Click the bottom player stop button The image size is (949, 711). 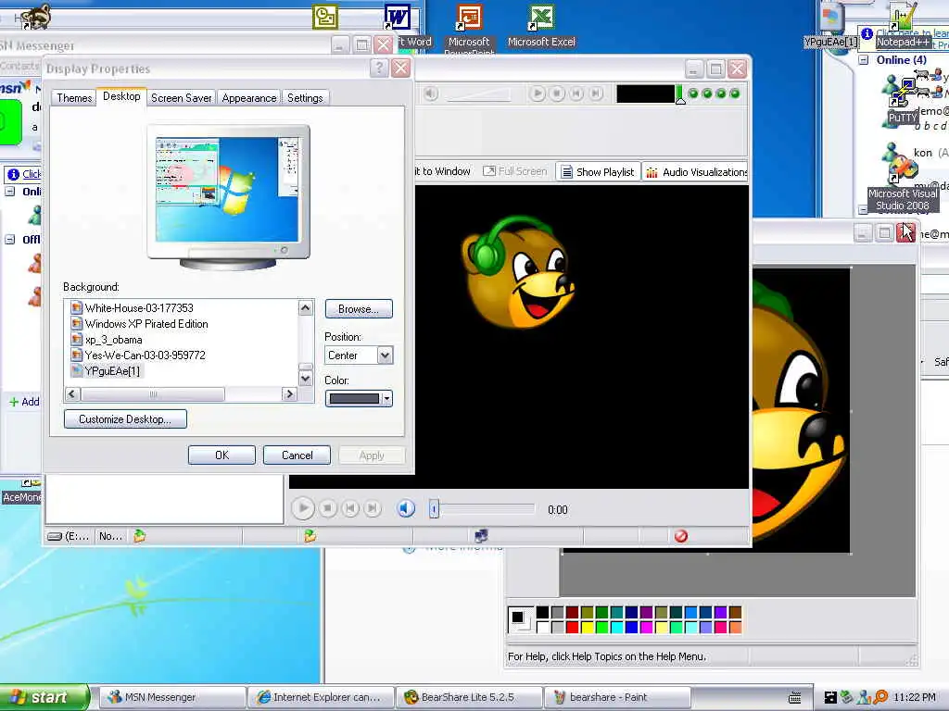[x=327, y=508]
